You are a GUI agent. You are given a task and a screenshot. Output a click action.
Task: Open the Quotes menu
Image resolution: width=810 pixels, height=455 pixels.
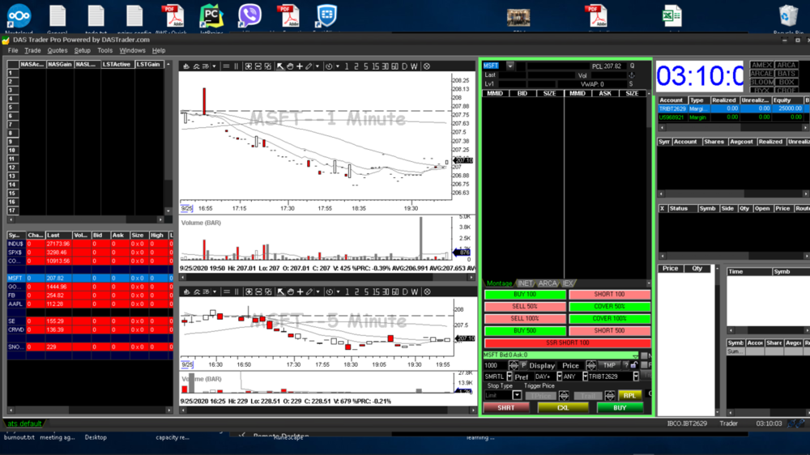pos(58,50)
